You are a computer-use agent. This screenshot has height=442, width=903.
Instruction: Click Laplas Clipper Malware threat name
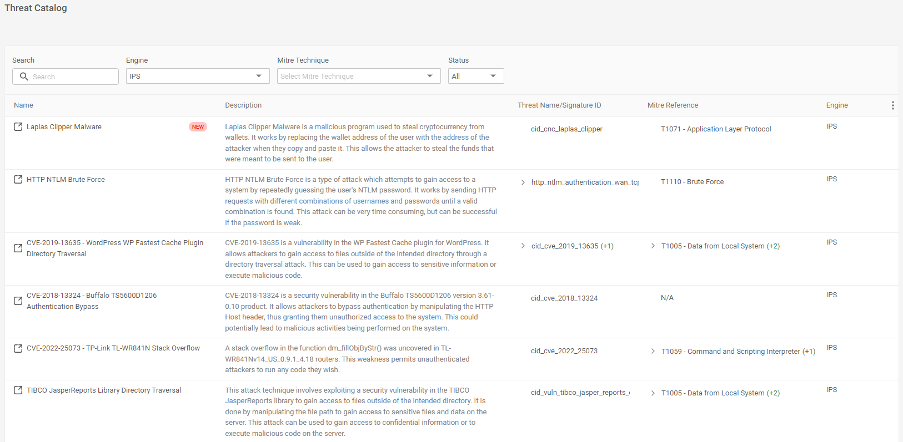(64, 127)
